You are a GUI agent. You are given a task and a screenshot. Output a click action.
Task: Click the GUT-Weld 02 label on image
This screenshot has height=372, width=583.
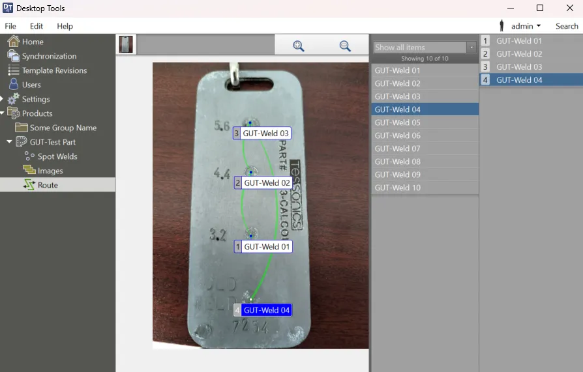click(x=263, y=183)
